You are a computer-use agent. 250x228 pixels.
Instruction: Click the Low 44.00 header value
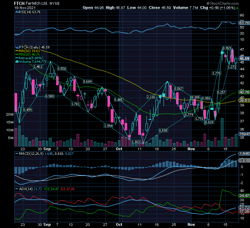pos(137,7)
